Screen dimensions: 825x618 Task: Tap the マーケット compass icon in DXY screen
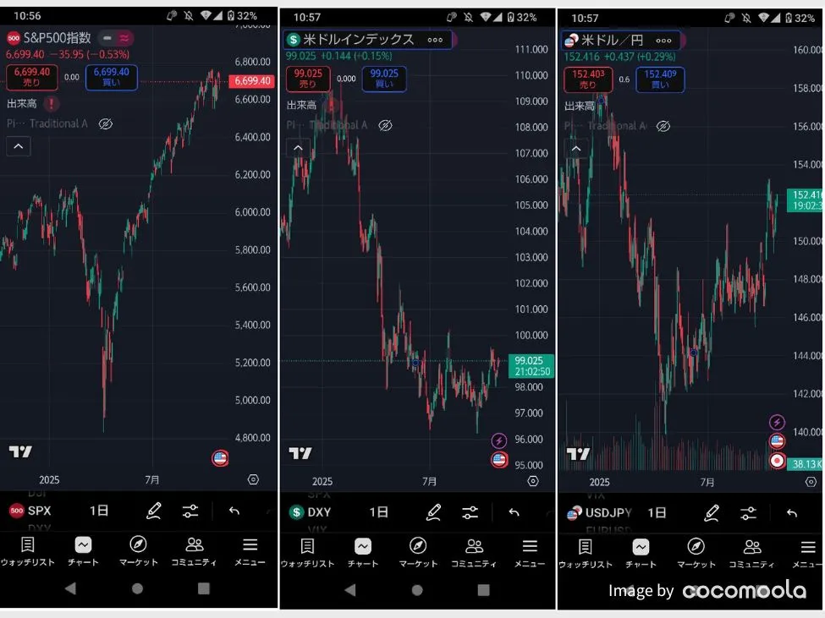tap(418, 546)
